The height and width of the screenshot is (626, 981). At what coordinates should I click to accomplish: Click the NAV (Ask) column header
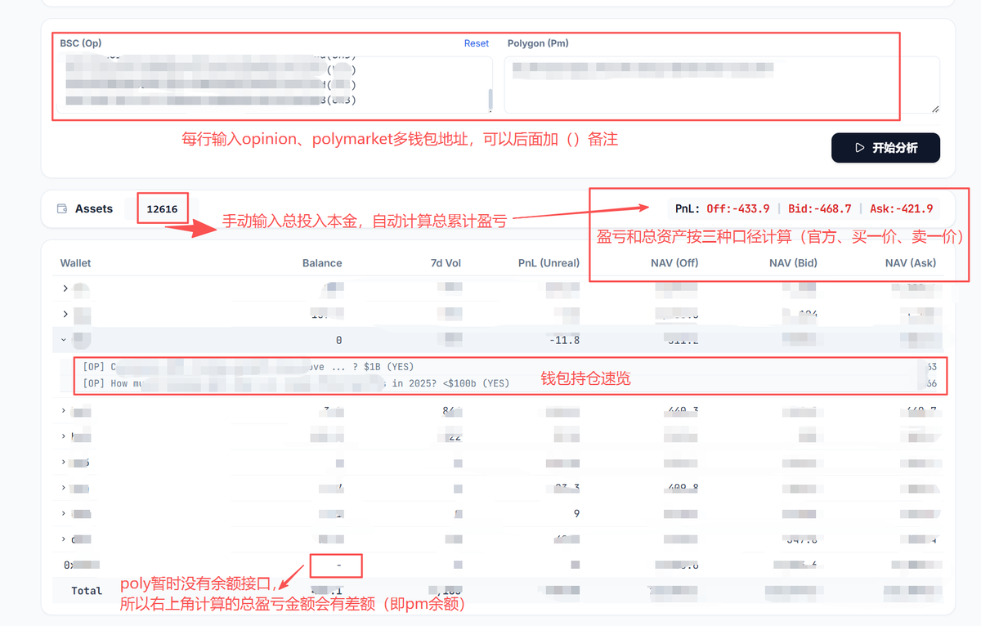(x=910, y=263)
